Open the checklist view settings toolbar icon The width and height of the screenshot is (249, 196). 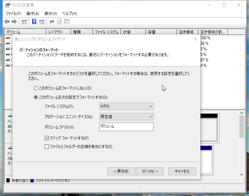tap(67, 21)
